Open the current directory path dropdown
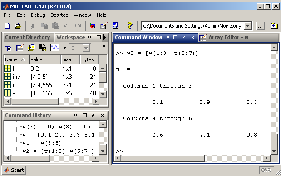Image resolution: width=281 pixels, height=176 pixels. 248,26
